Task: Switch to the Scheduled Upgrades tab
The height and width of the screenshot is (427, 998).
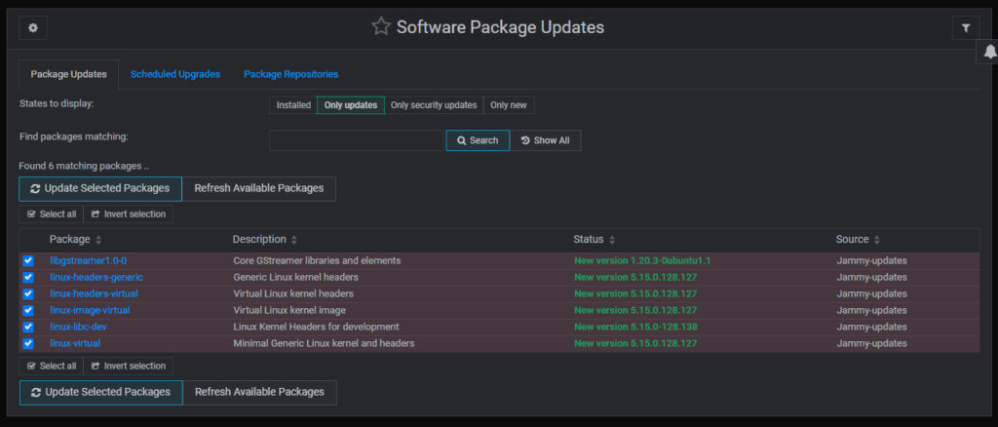Action: (x=175, y=74)
